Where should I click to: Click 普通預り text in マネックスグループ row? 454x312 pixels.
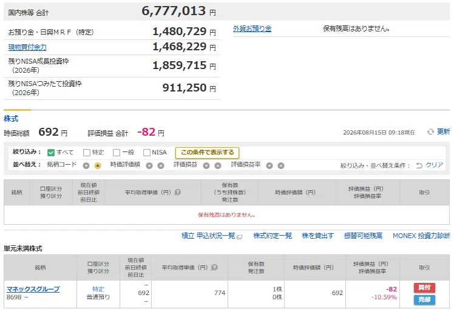(98, 297)
